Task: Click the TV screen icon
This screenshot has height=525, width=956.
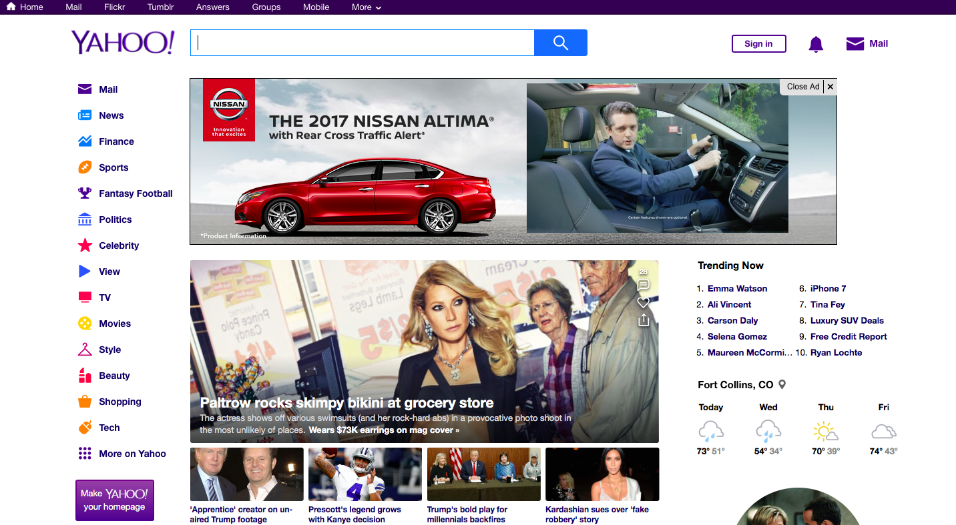Action: 85,298
